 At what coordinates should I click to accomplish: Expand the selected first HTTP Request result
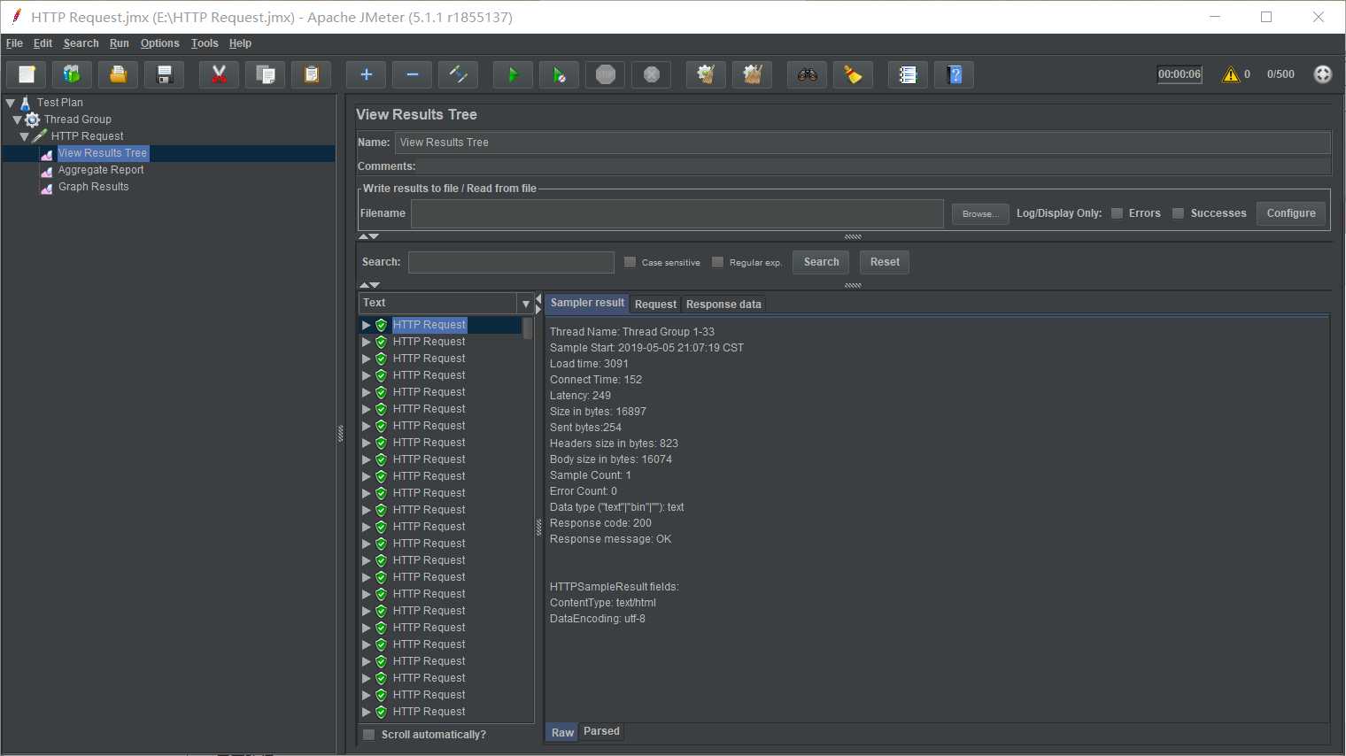click(367, 325)
